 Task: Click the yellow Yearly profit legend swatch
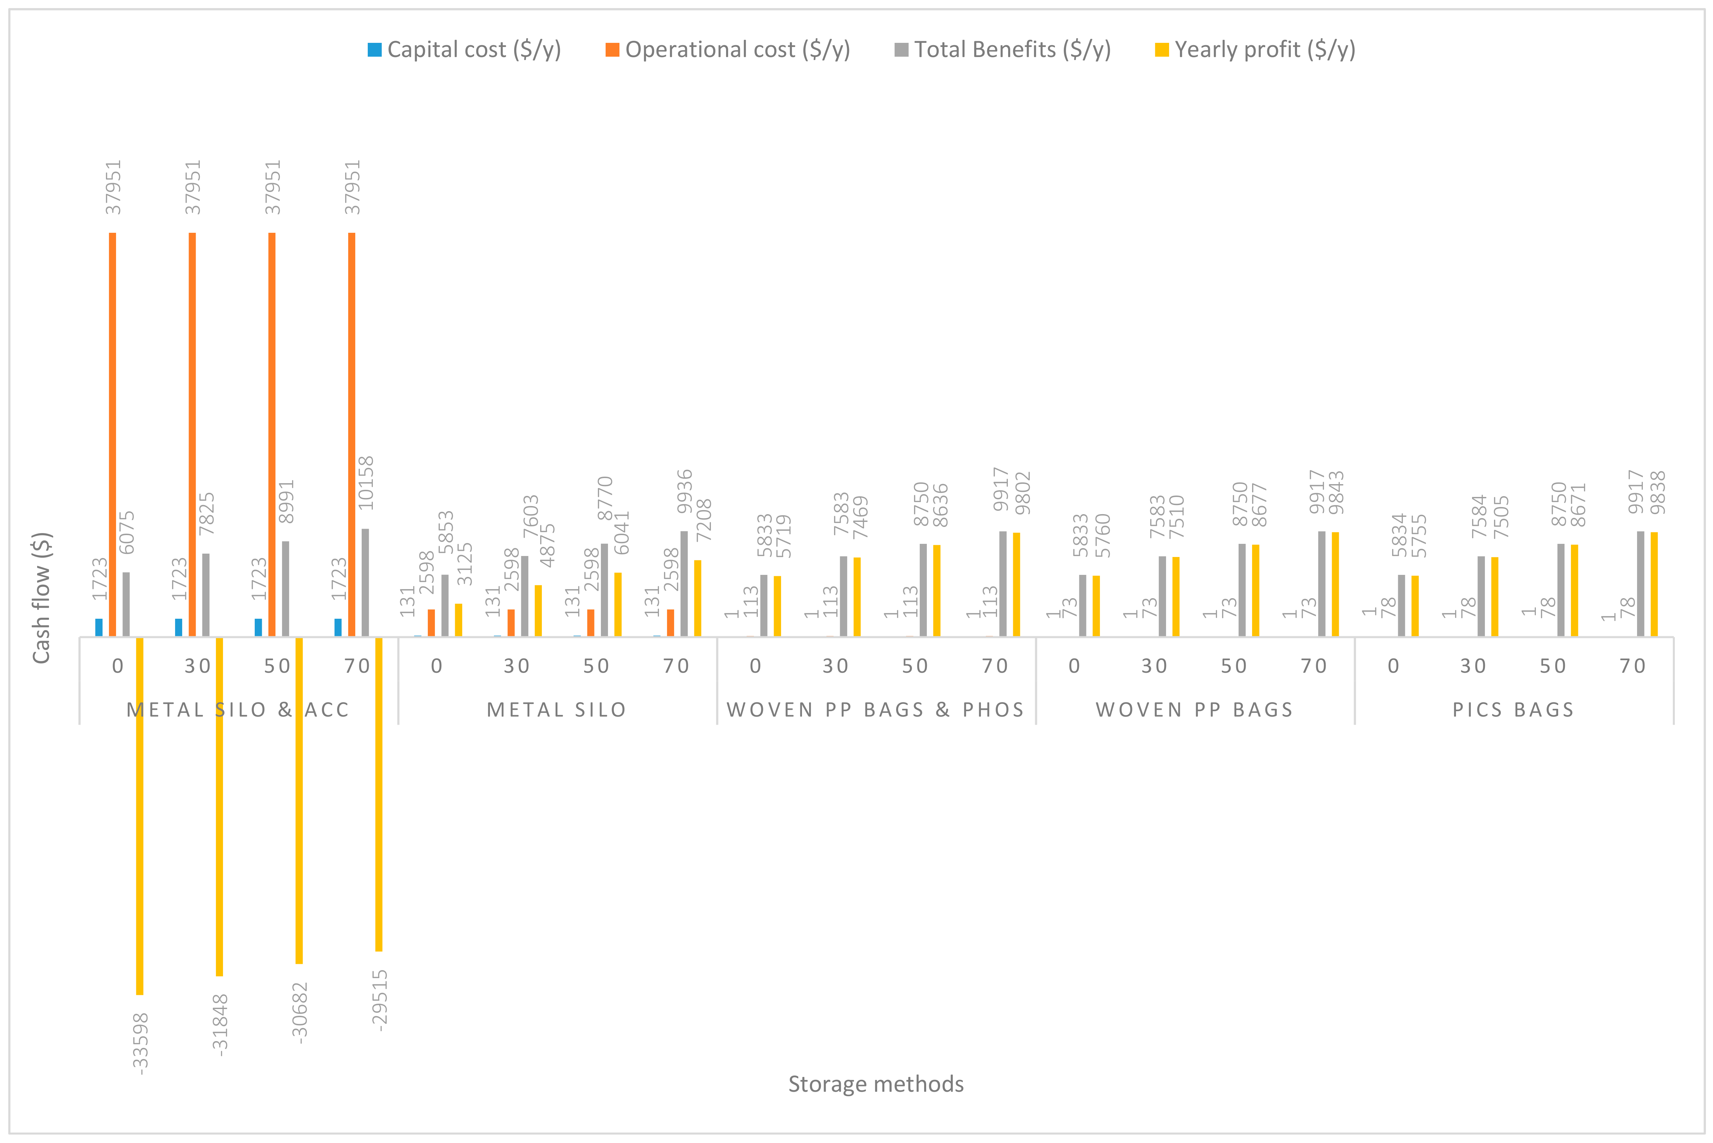pos(1162,50)
